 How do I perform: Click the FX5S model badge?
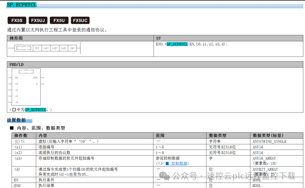pos(17,20)
